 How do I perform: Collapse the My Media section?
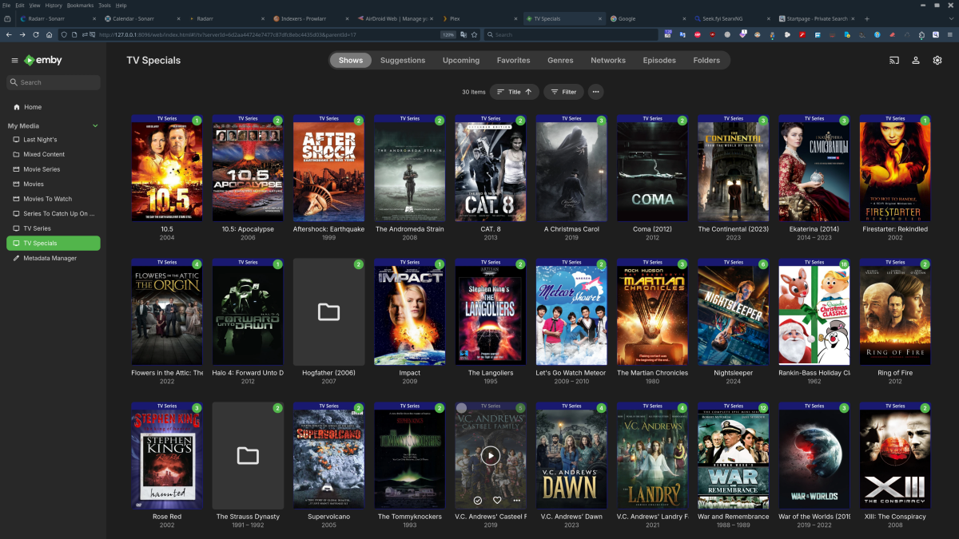[94, 125]
